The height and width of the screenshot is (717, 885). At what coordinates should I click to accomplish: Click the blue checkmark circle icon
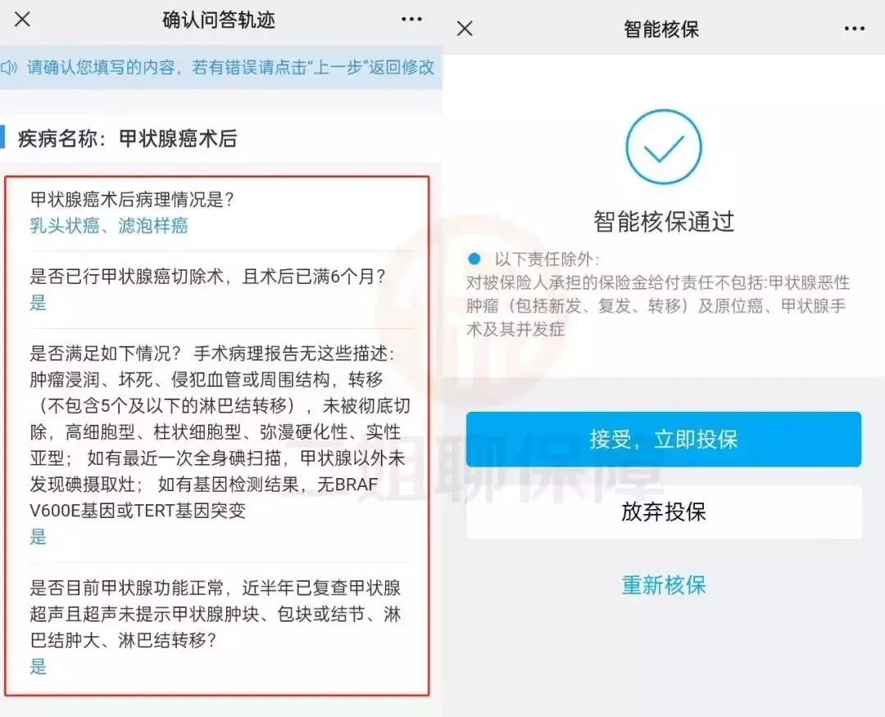pyautogui.click(x=664, y=147)
